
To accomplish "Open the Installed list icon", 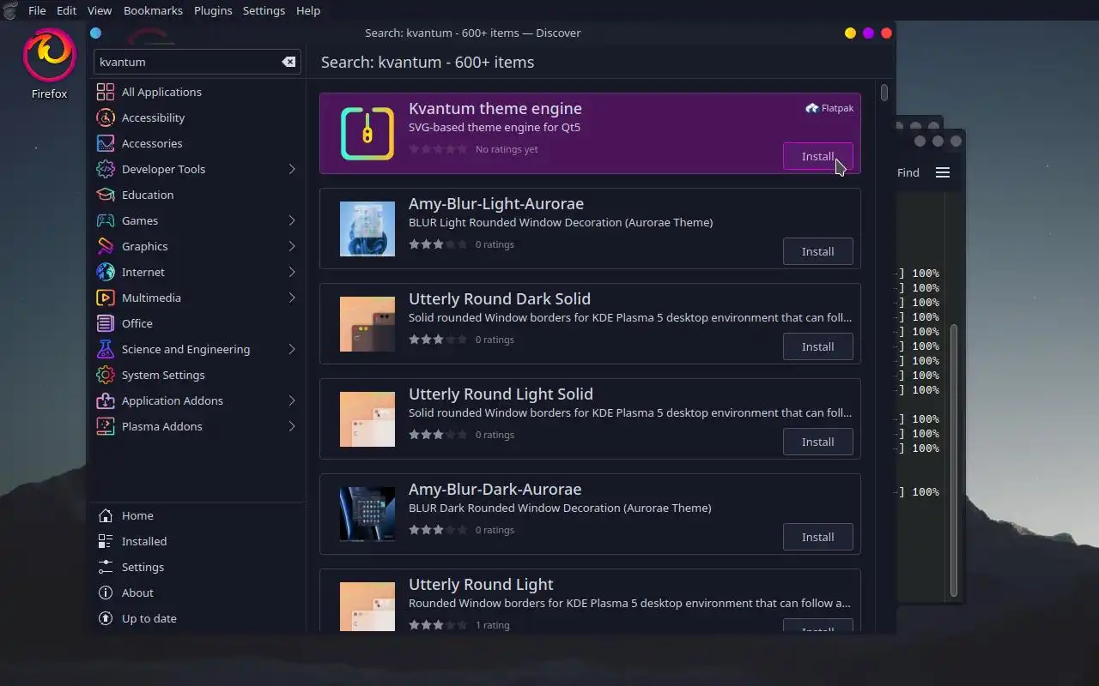I will [x=106, y=541].
